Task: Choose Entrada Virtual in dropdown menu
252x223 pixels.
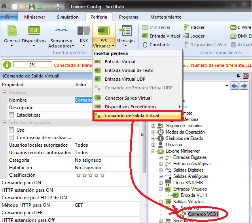Action: click(x=138, y=62)
